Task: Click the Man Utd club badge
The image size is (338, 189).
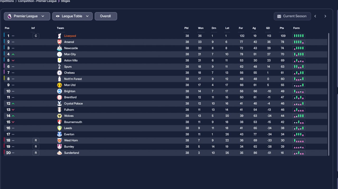Action: coord(59,85)
